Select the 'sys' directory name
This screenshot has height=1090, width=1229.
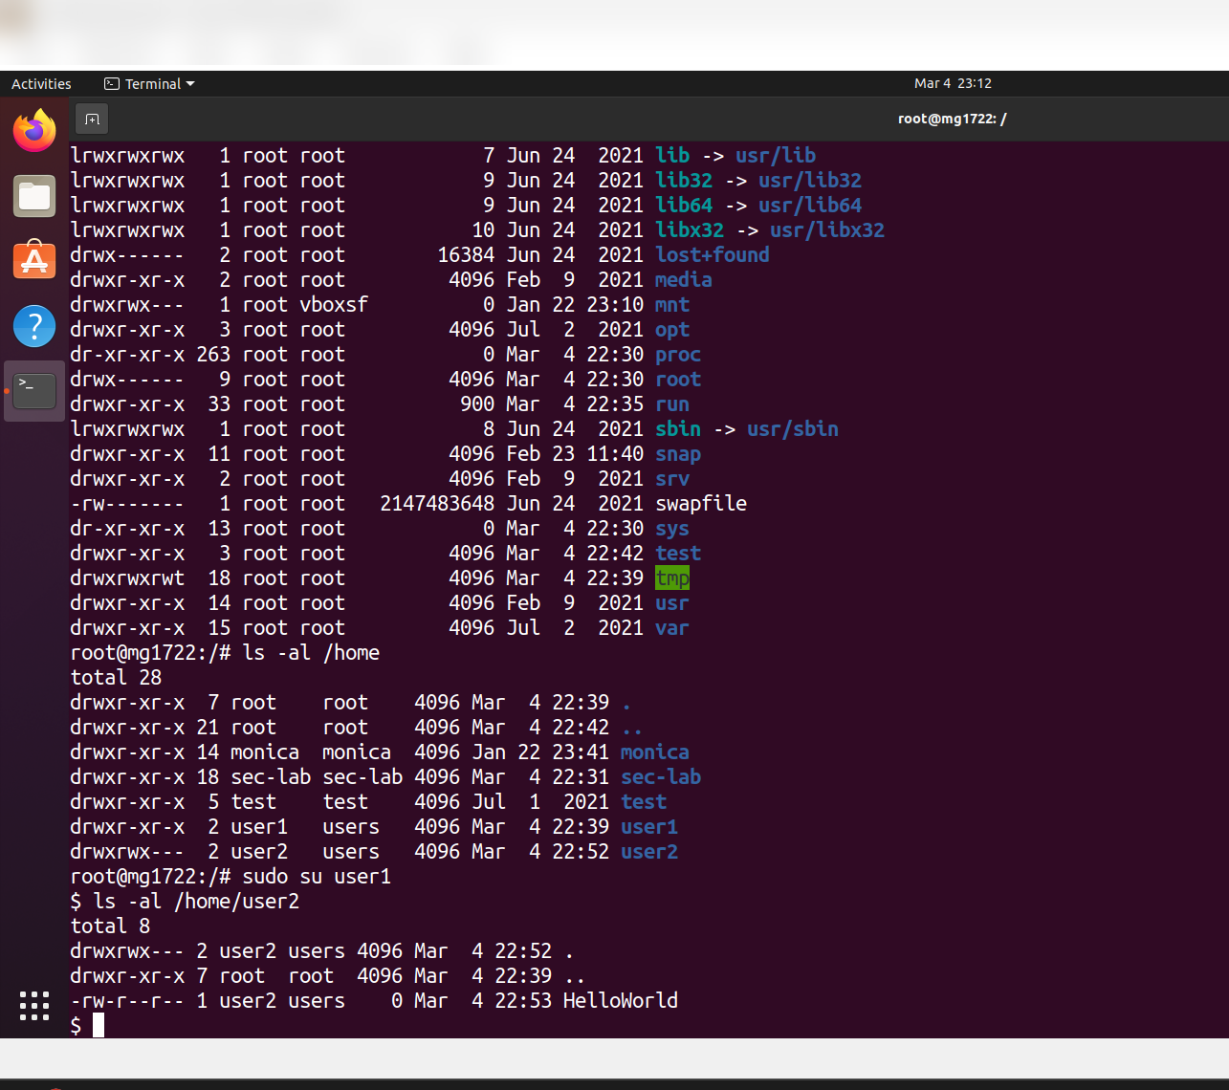[x=672, y=529]
